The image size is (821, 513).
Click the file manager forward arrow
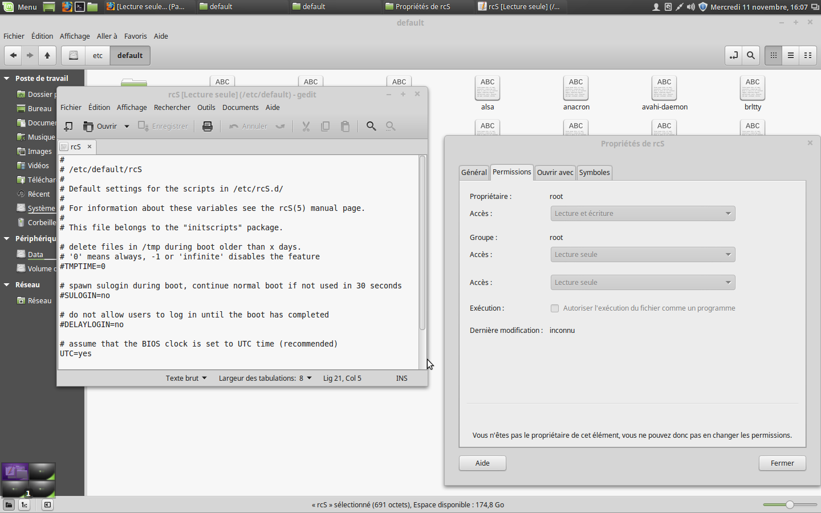coord(30,55)
